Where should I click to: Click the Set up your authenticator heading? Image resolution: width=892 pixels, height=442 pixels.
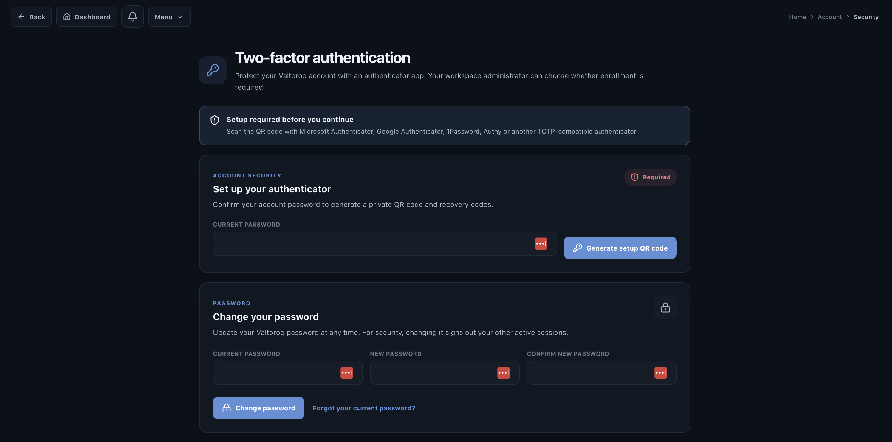[x=272, y=189]
